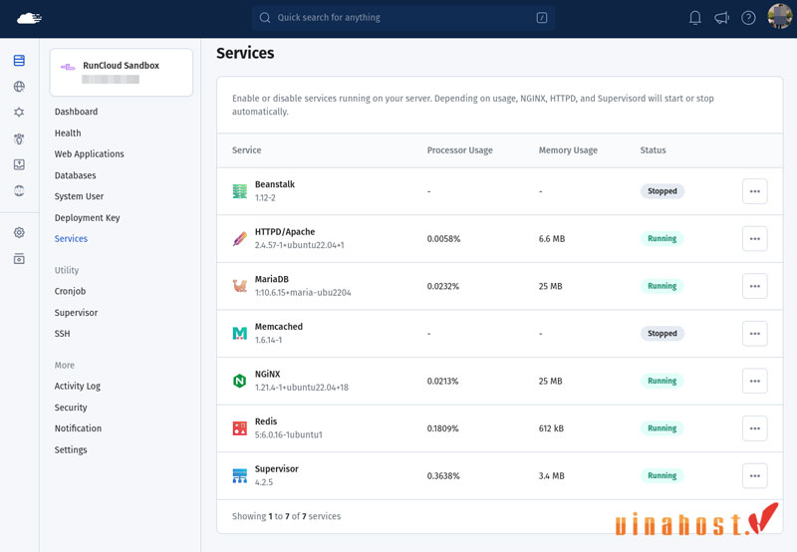Click the Status column header

point(653,149)
